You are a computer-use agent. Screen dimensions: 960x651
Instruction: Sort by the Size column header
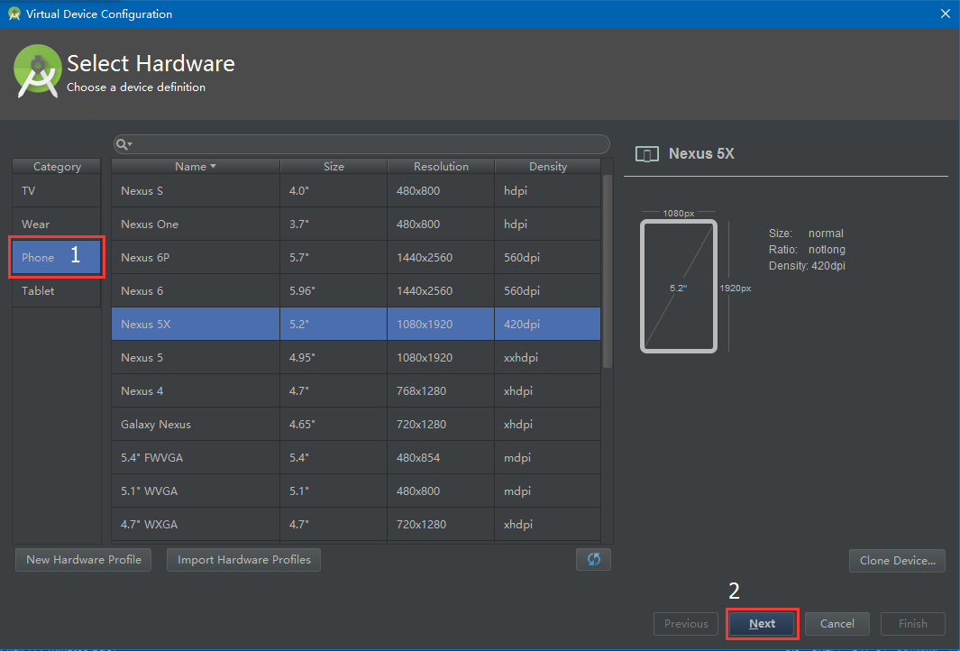coord(334,166)
